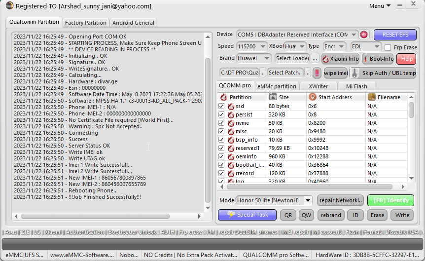Click the RESET EFS button
The width and height of the screenshot is (425, 261).
click(395, 35)
